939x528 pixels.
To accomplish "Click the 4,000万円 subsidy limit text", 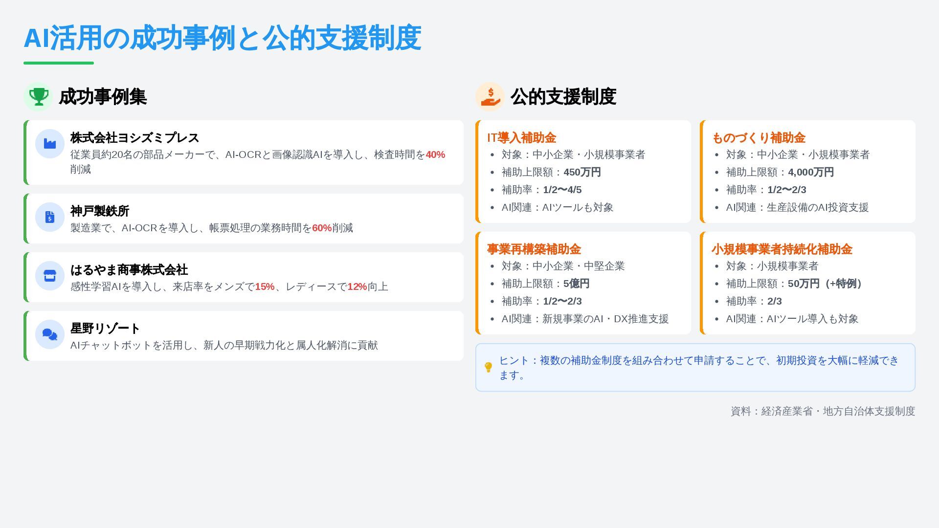I will tap(811, 173).
